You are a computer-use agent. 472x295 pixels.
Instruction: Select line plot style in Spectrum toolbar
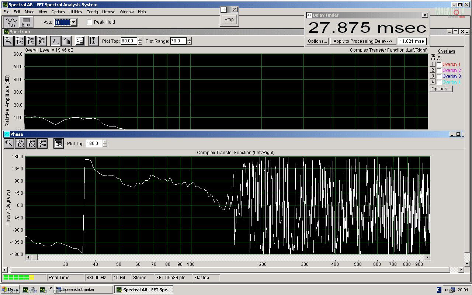(x=55, y=41)
